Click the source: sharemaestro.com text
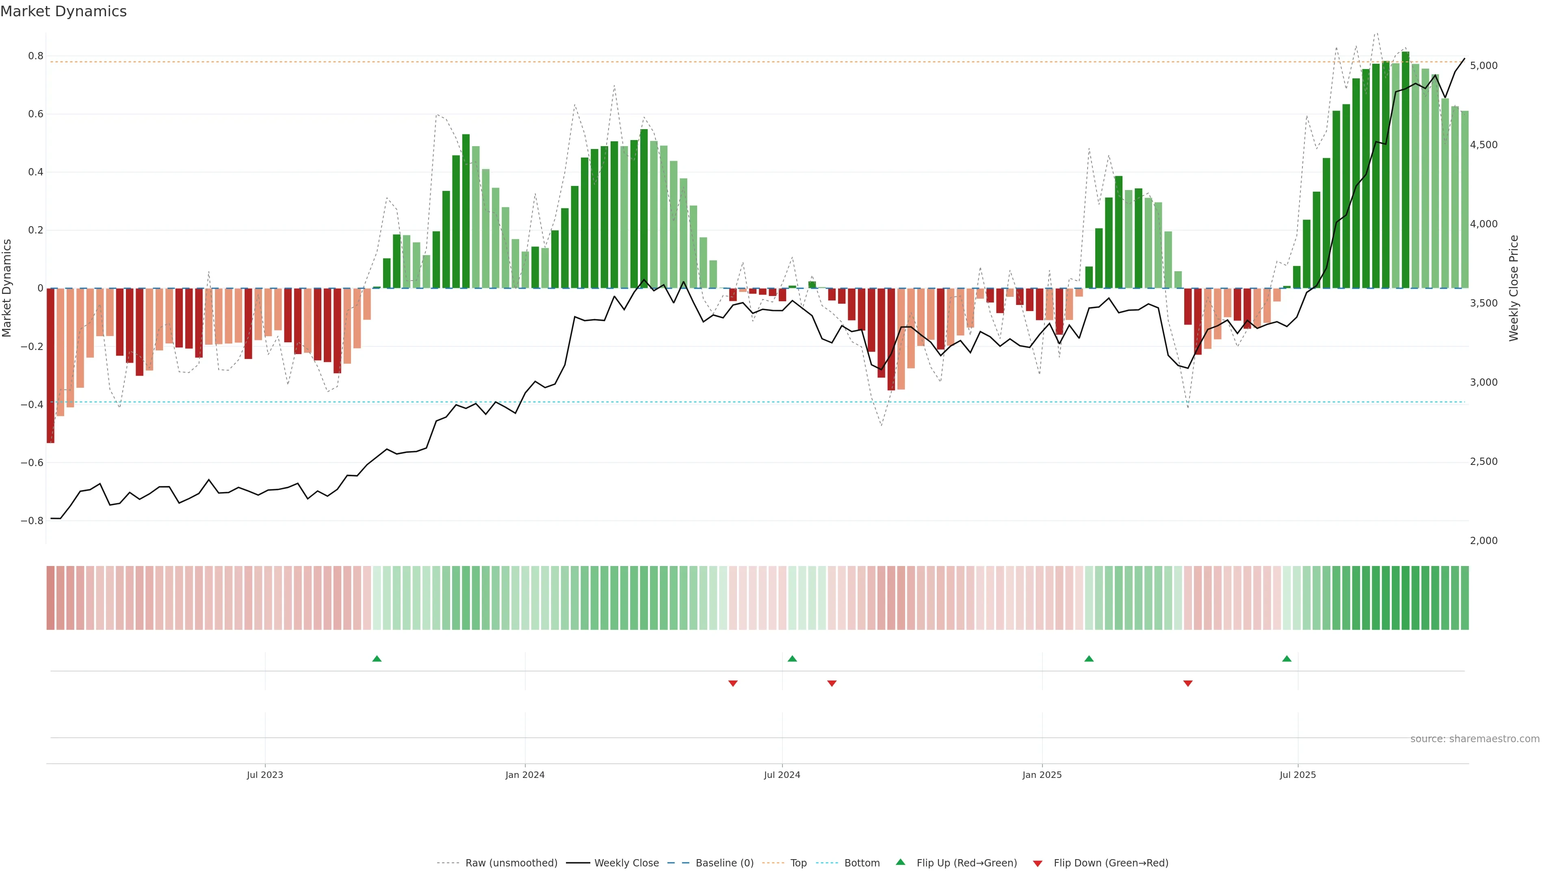Screen dimensions: 1560x877 1475,739
